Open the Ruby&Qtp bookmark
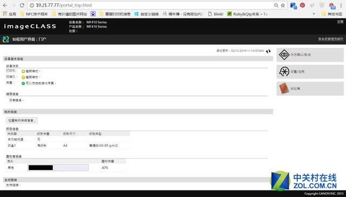The height and width of the screenshot is (197, 346). (x=248, y=14)
